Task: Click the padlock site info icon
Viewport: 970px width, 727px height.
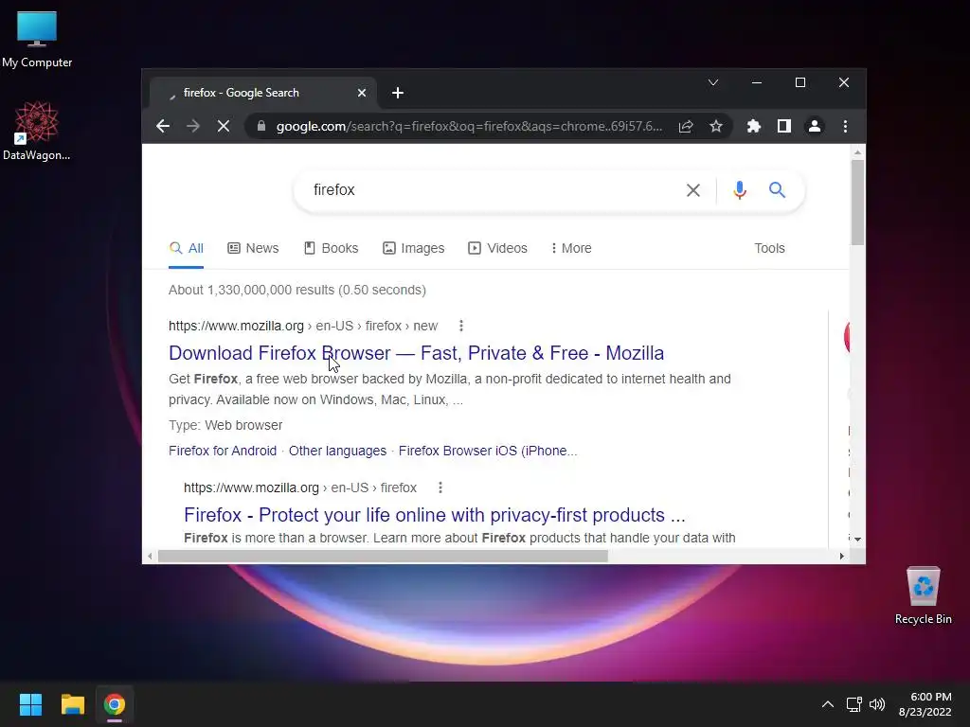Action: click(261, 126)
